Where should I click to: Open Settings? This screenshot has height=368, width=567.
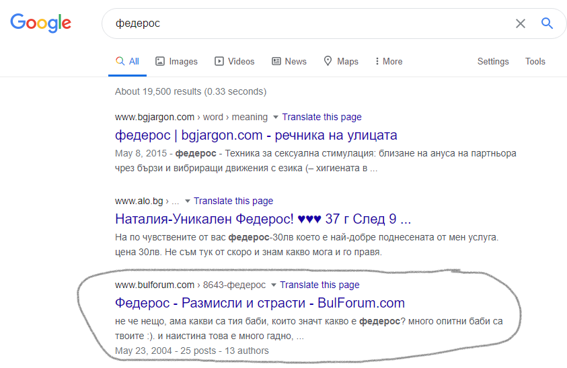[x=493, y=61]
